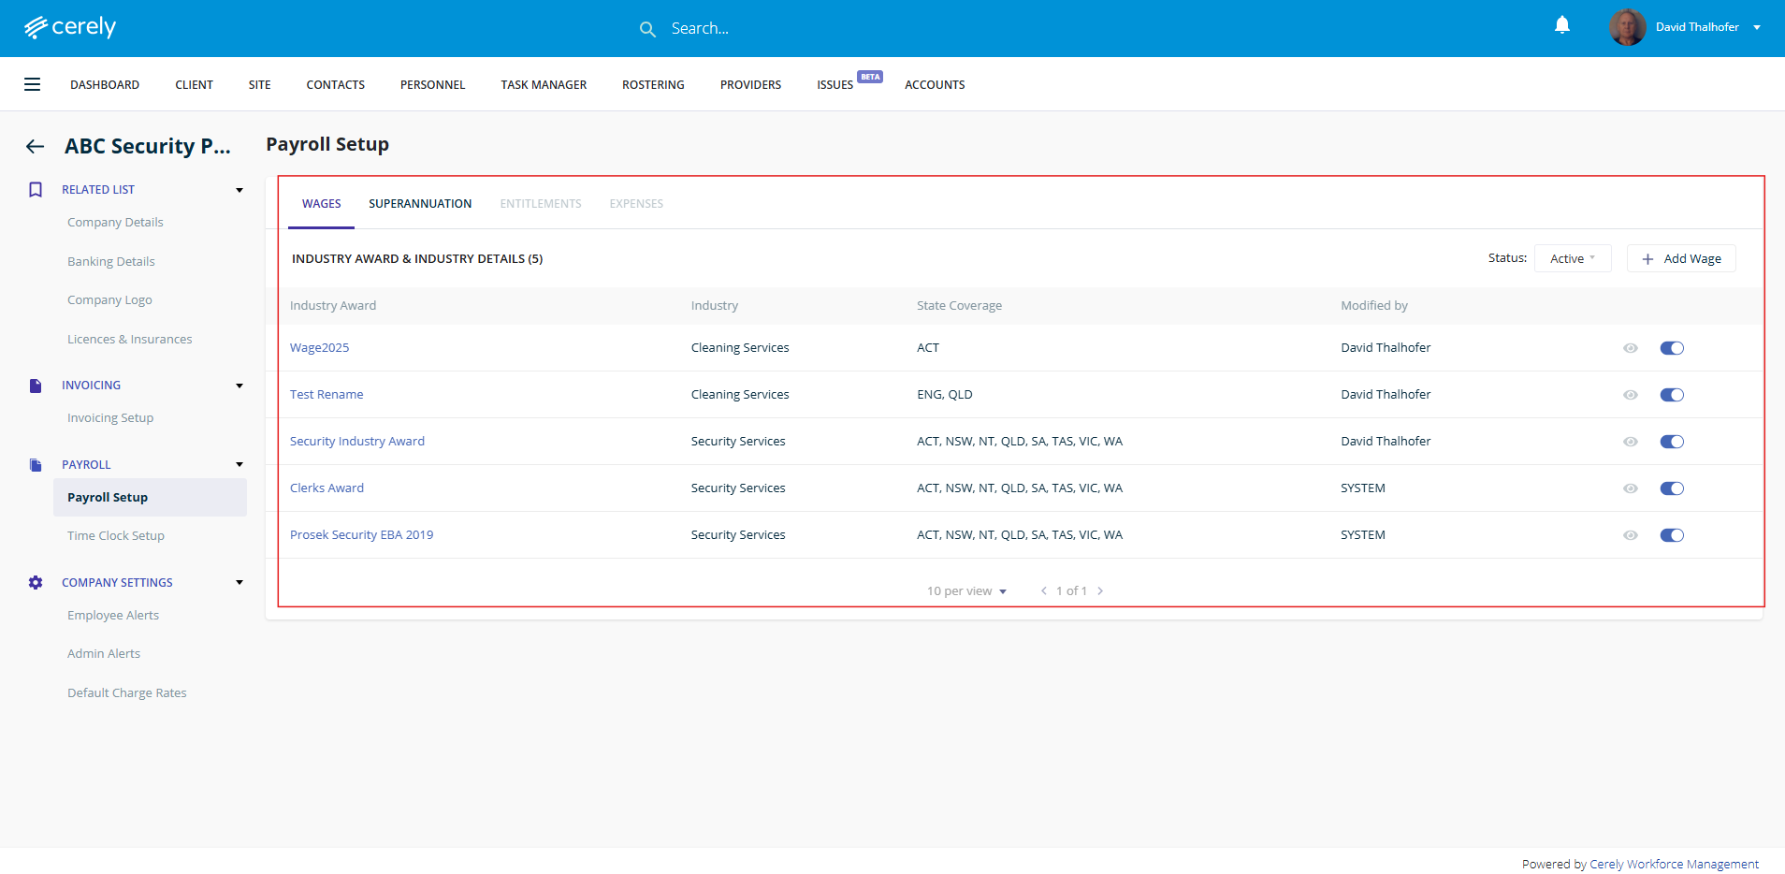Click the Invoicing document icon
Viewport: 1785px width, 874px height.
[x=36, y=386]
